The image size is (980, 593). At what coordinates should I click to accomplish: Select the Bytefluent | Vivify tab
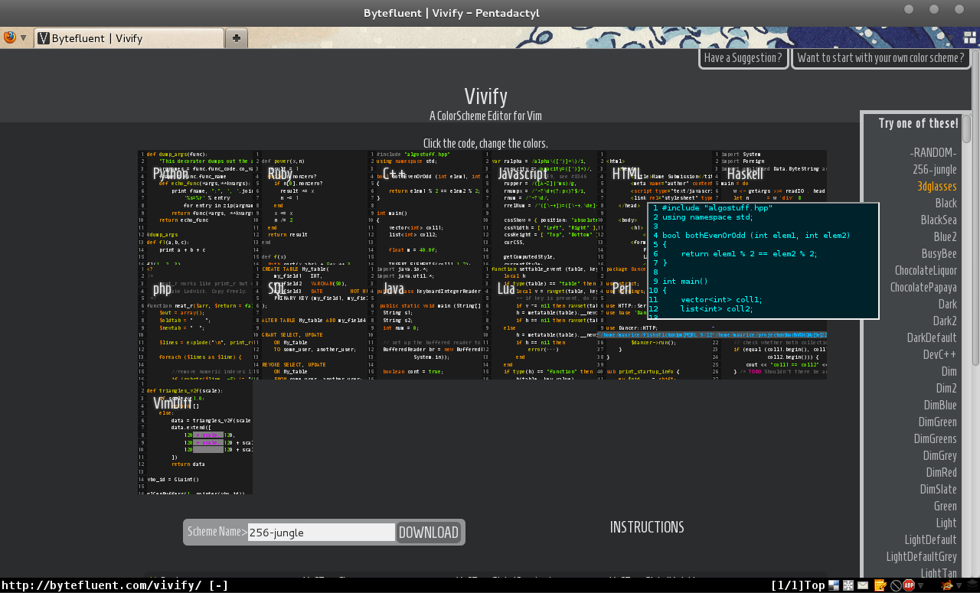(129, 38)
